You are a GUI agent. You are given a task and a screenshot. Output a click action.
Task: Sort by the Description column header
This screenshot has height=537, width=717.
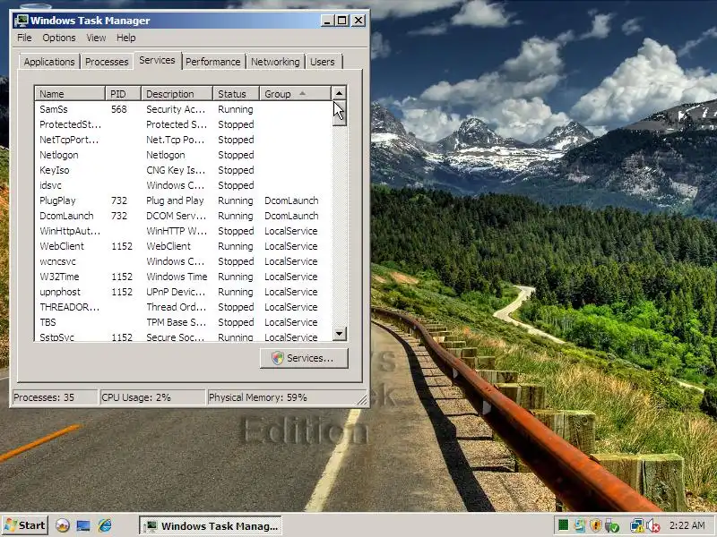tap(177, 94)
